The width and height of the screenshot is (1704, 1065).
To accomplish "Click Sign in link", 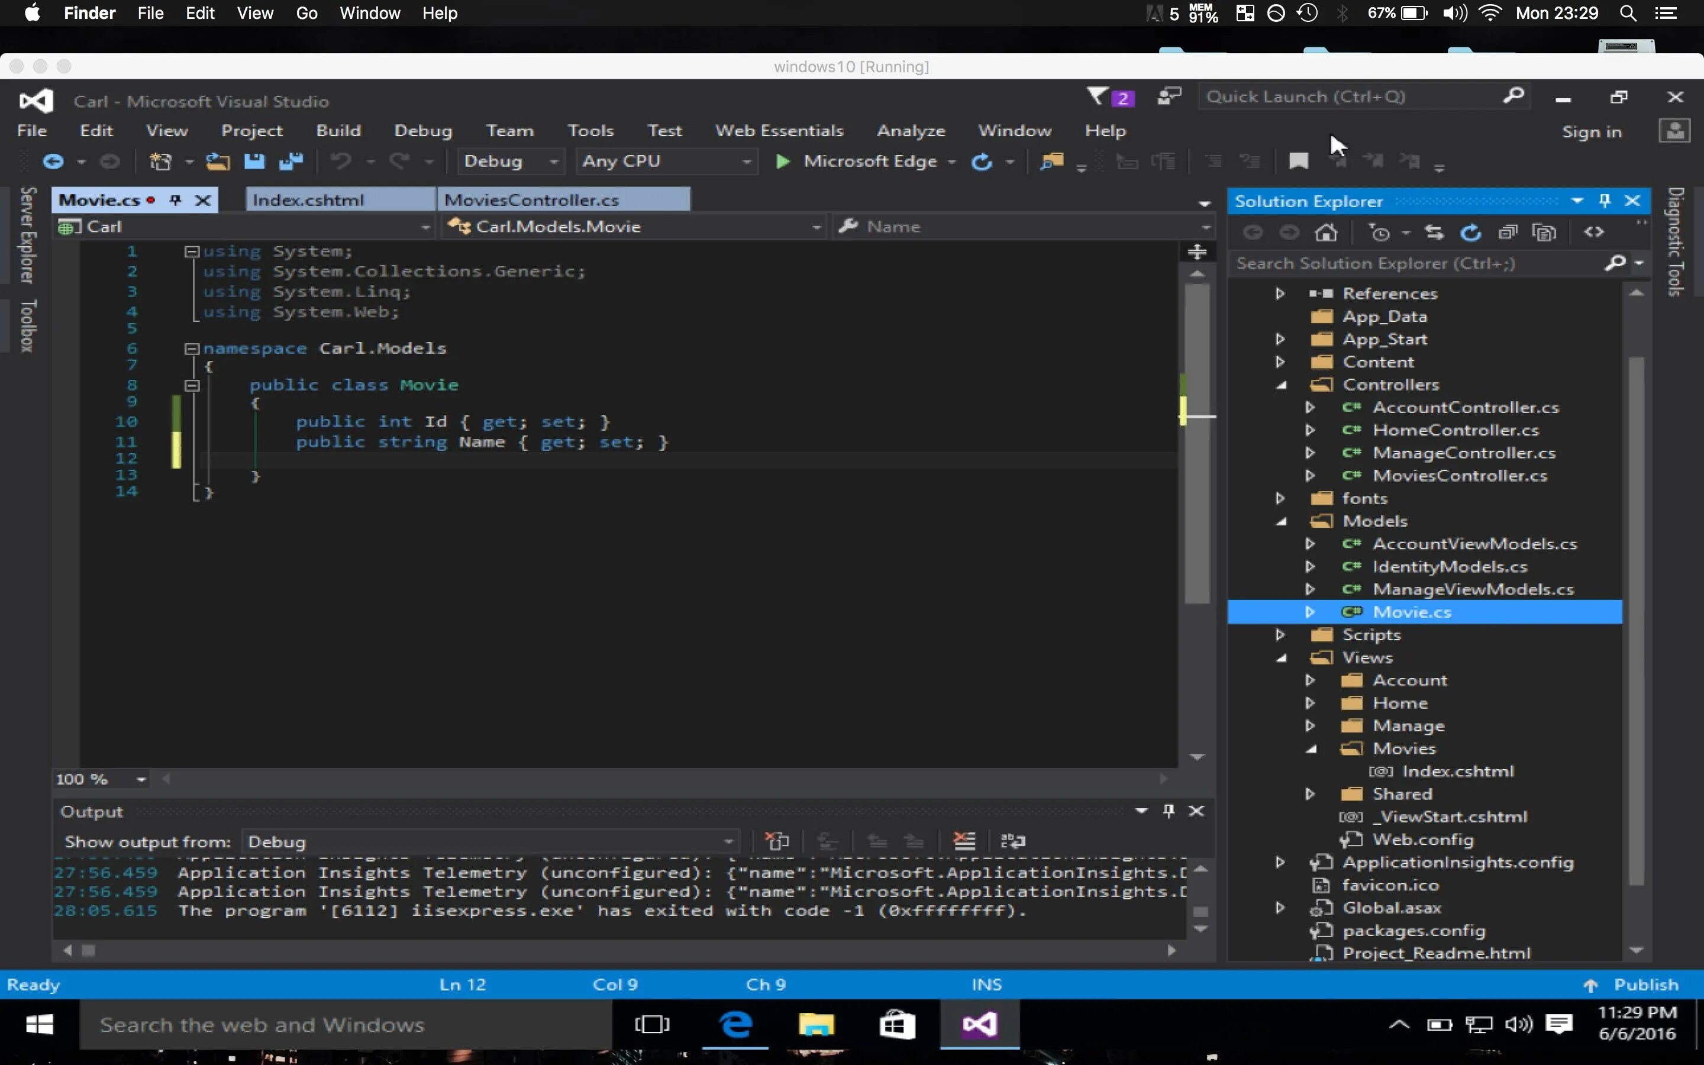I will click(x=1592, y=132).
